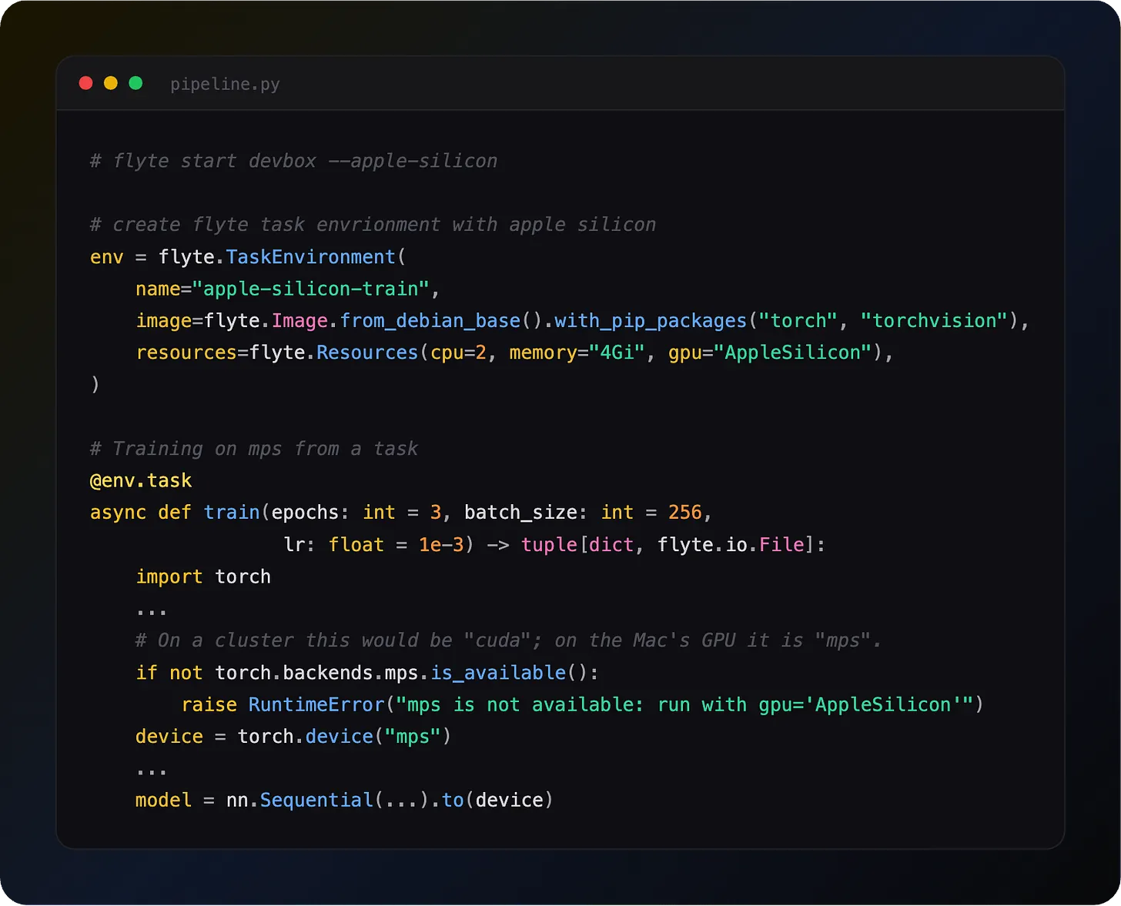Click "from_debian_base" method name
The width and height of the screenshot is (1121, 906).
(430, 321)
